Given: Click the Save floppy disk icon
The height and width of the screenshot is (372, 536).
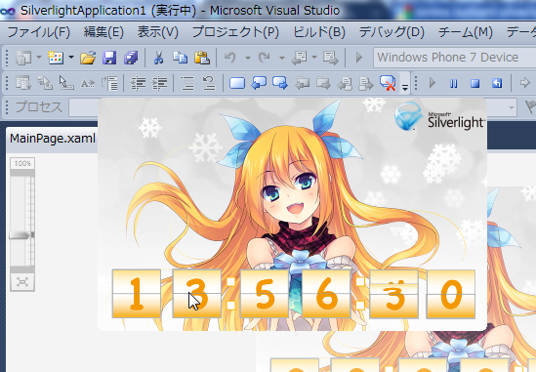Looking at the screenshot, I should click(x=109, y=58).
